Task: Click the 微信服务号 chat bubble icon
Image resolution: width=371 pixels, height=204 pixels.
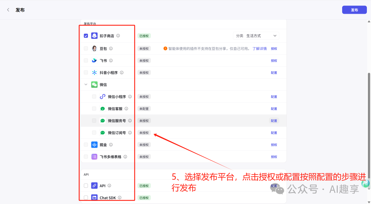Action: tap(102, 121)
